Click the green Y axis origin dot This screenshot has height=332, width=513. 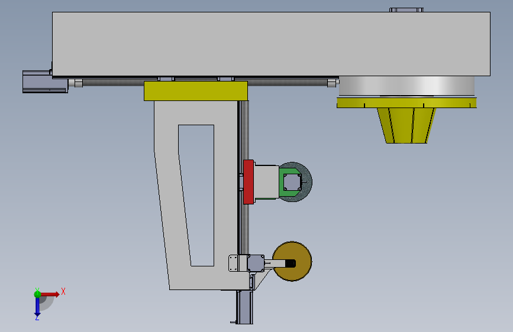pos(37,294)
